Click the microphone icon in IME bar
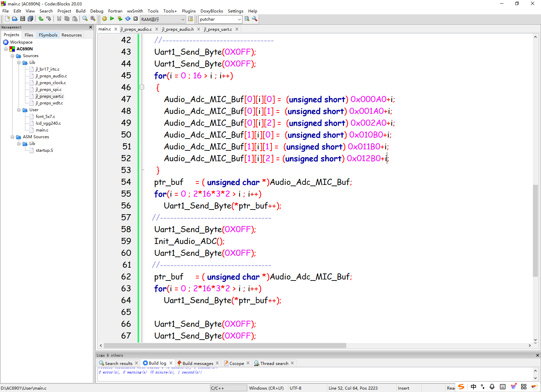Image resolution: width=541 pixels, height=392 pixels. [x=492, y=387]
